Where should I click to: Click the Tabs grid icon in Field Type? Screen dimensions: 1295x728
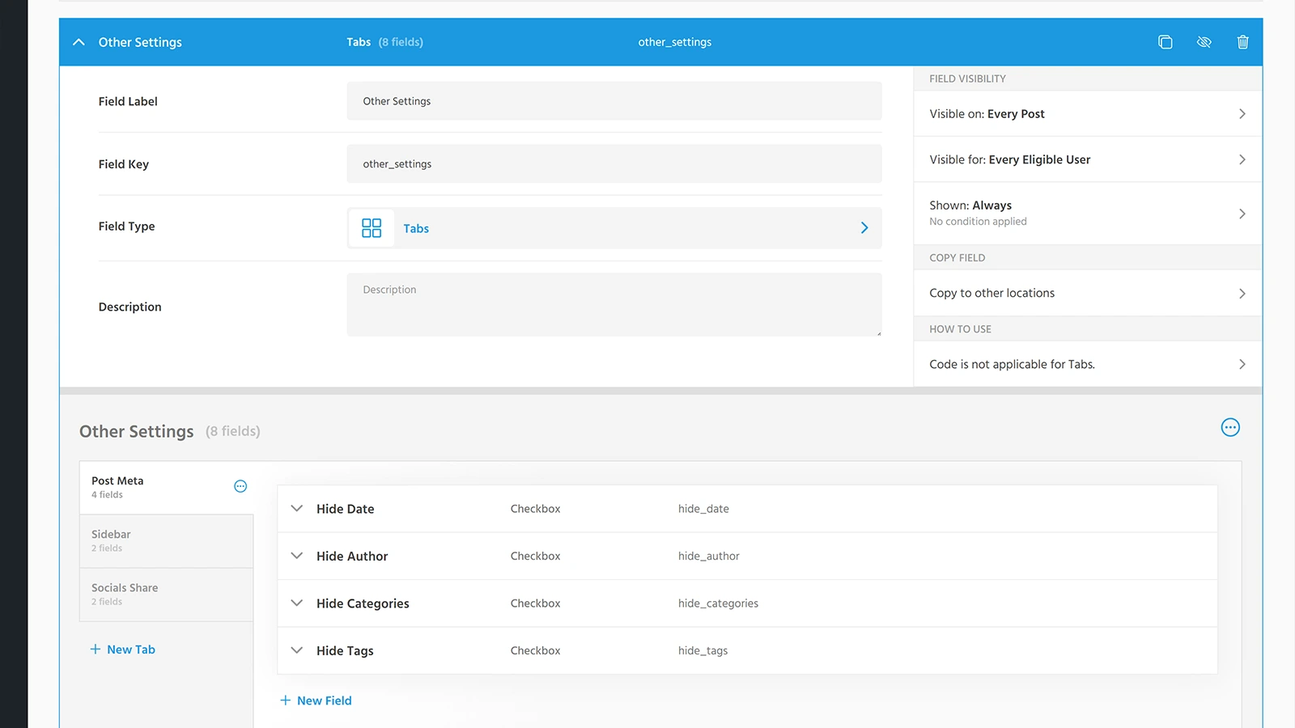371,227
